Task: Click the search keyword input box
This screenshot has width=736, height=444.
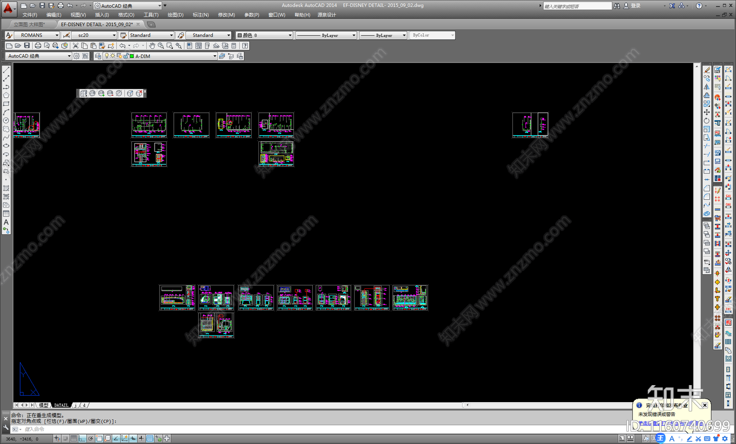Action: click(577, 6)
